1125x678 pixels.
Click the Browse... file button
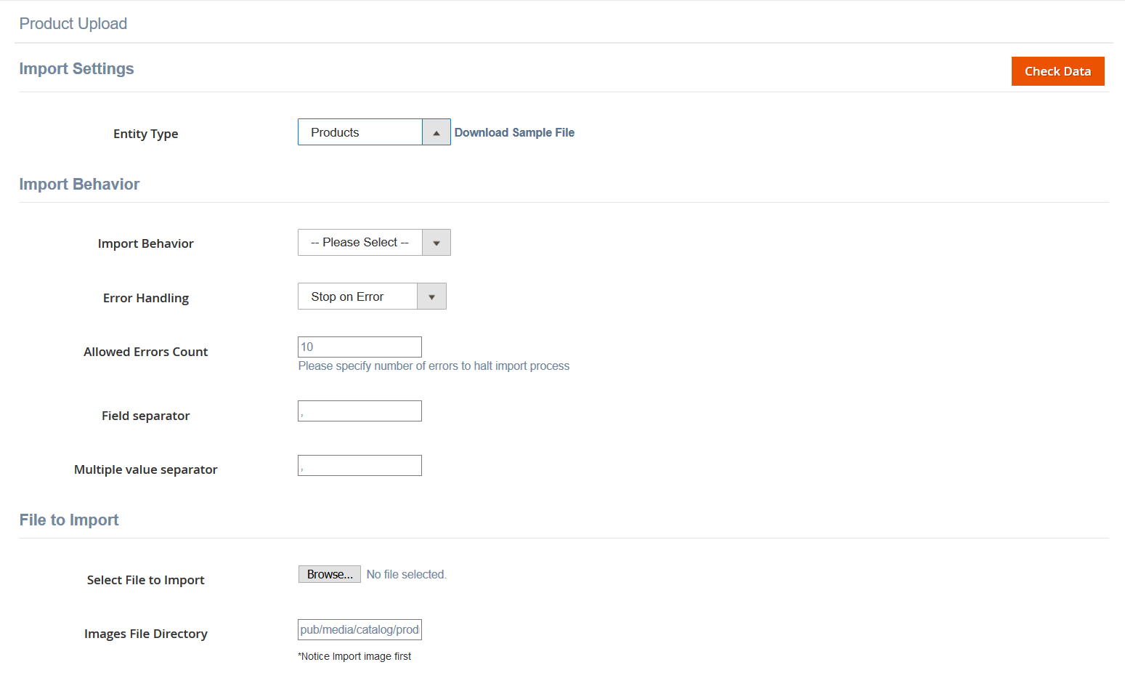(330, 574)
